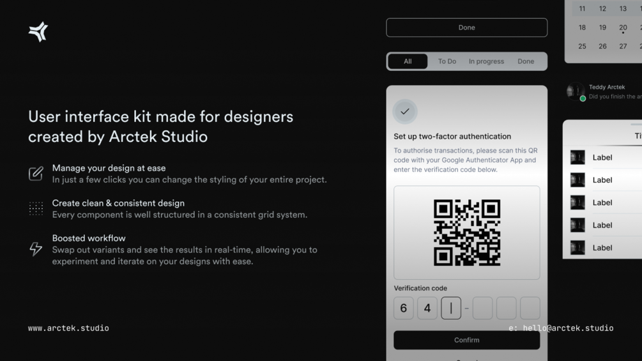642x361 pixels.
Task: Click the first verification code box containing 6
Action: point(404,308)
